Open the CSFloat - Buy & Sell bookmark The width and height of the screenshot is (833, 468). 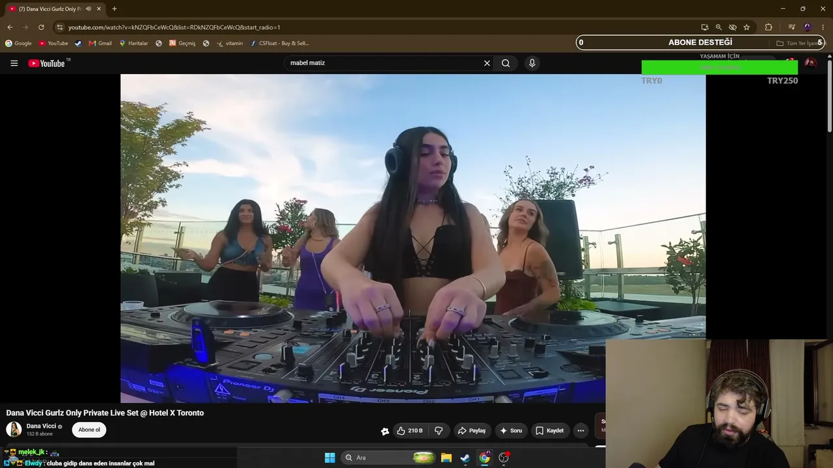coord(279,44)
